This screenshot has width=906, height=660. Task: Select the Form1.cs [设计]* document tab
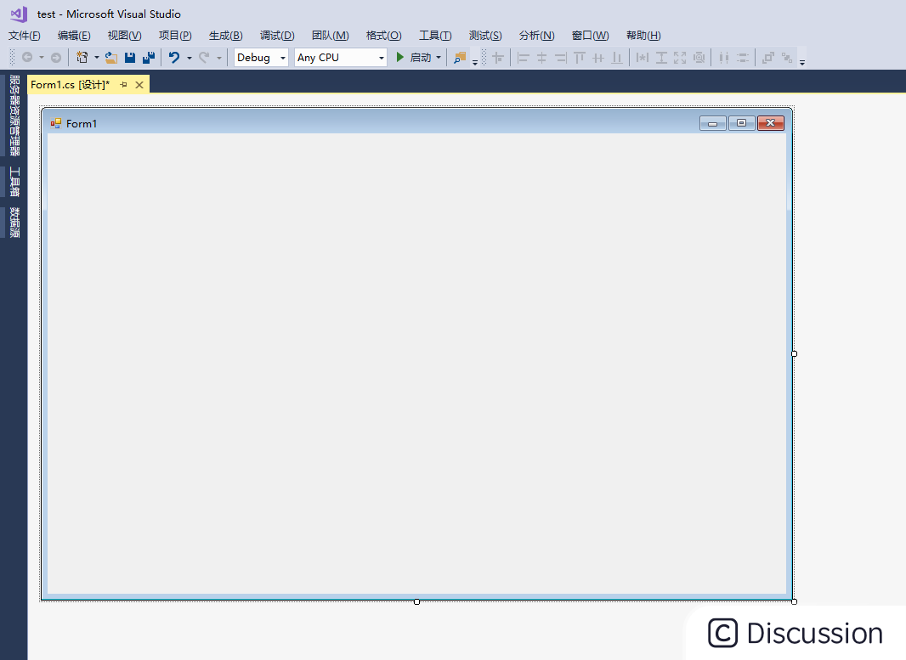[x=70, y=85]
